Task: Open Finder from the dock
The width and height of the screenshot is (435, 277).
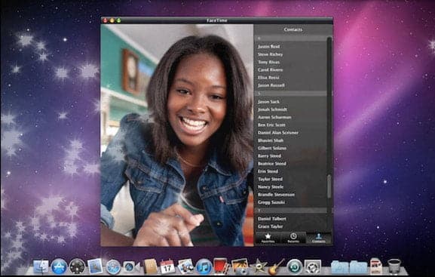Action: [x=41, y=266]
